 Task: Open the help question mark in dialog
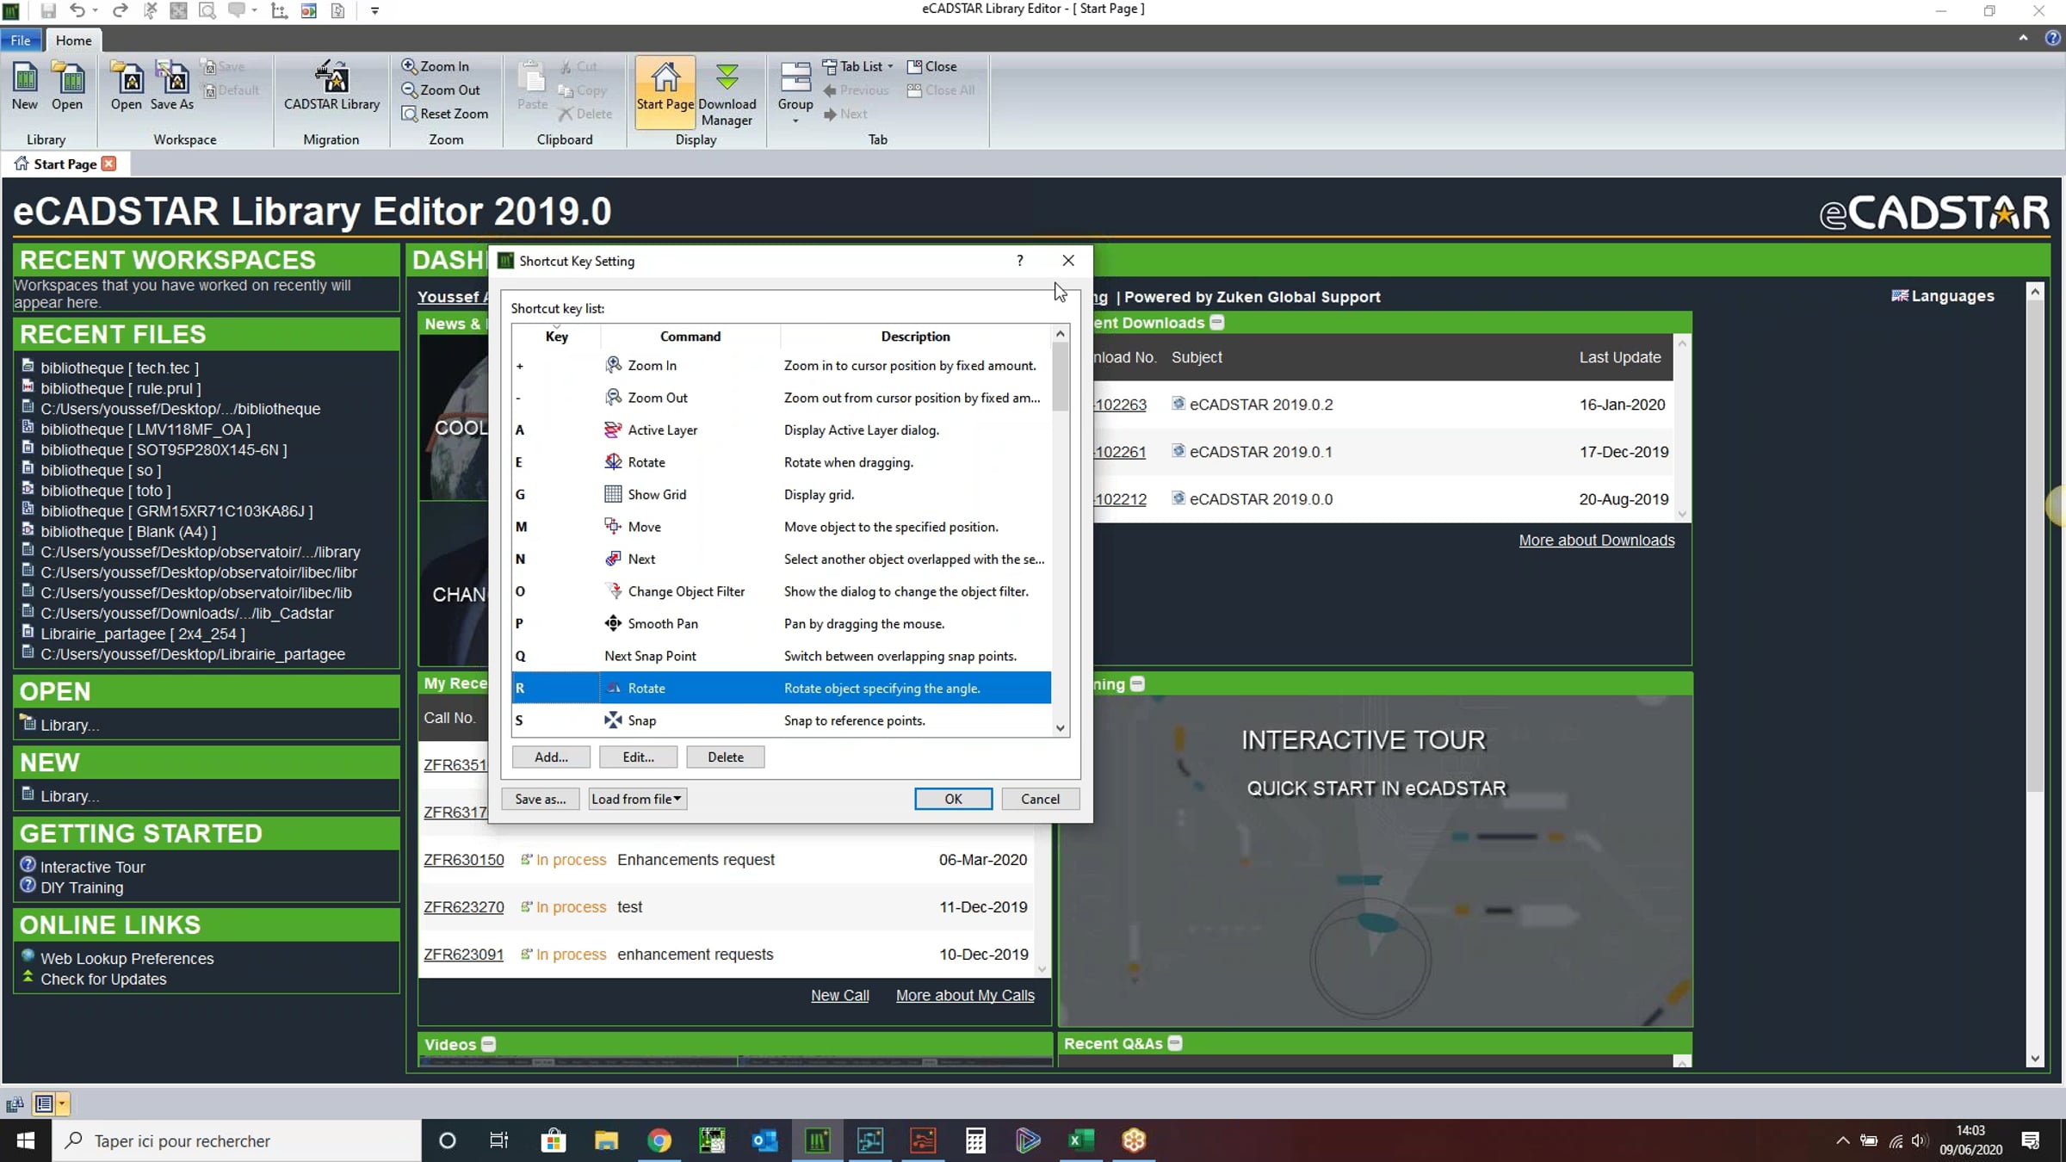click(1020, 260)
